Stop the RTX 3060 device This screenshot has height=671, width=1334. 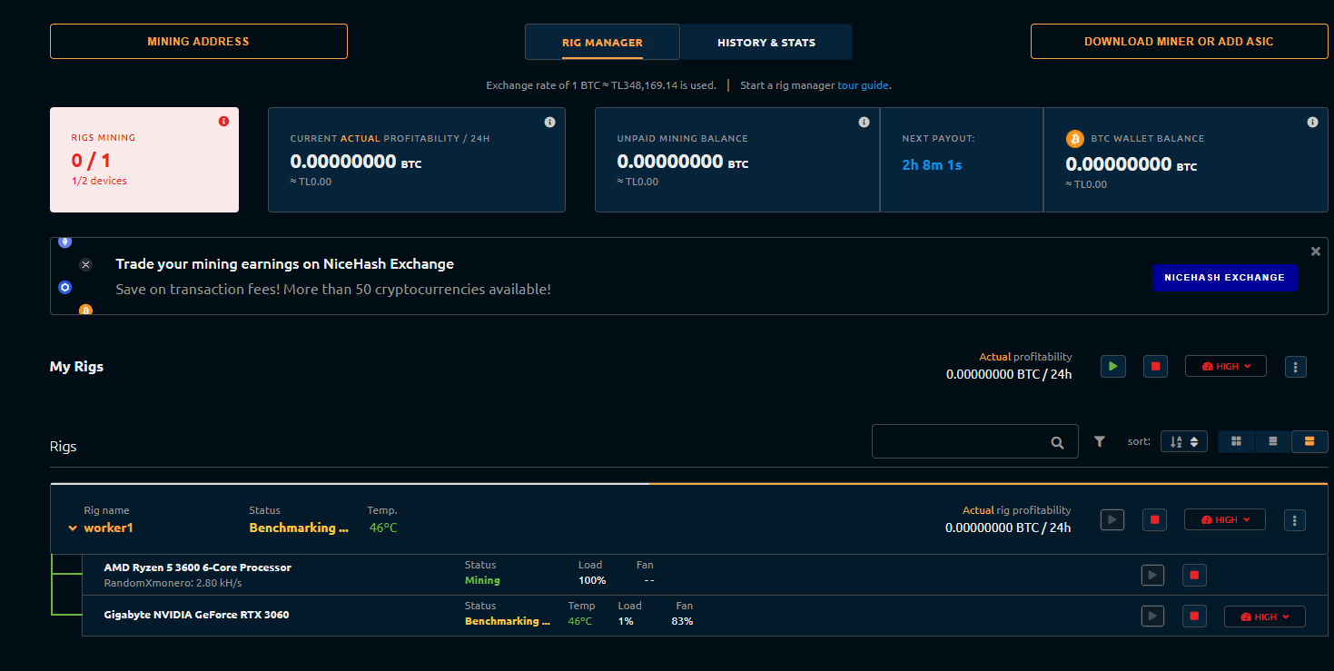pos(1194,616)
